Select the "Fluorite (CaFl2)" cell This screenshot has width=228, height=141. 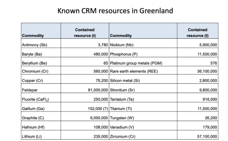pos(41,97)
